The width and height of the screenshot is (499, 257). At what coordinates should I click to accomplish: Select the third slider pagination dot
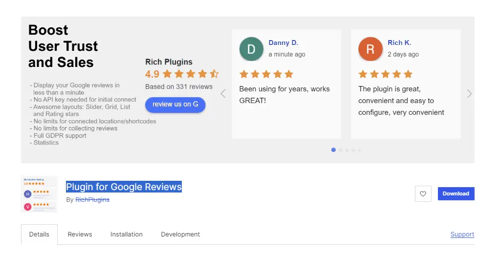click(347, 150)
